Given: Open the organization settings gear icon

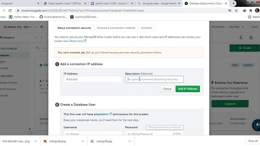Looking at the screenshot, I should coord(41,27).
